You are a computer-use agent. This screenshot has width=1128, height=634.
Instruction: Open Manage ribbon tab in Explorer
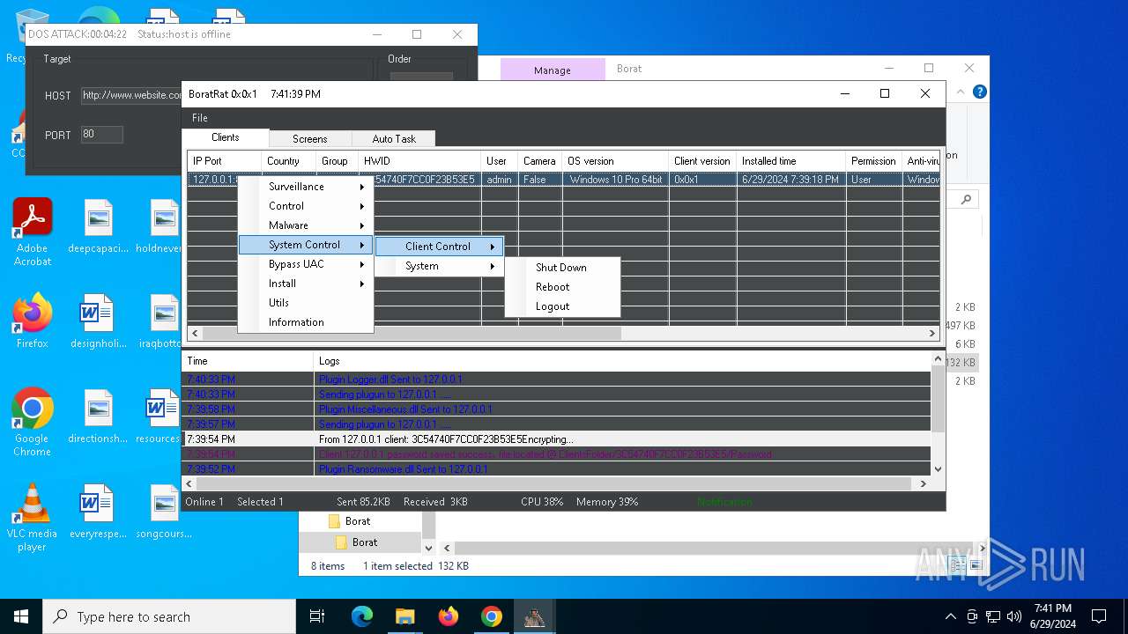553,70
